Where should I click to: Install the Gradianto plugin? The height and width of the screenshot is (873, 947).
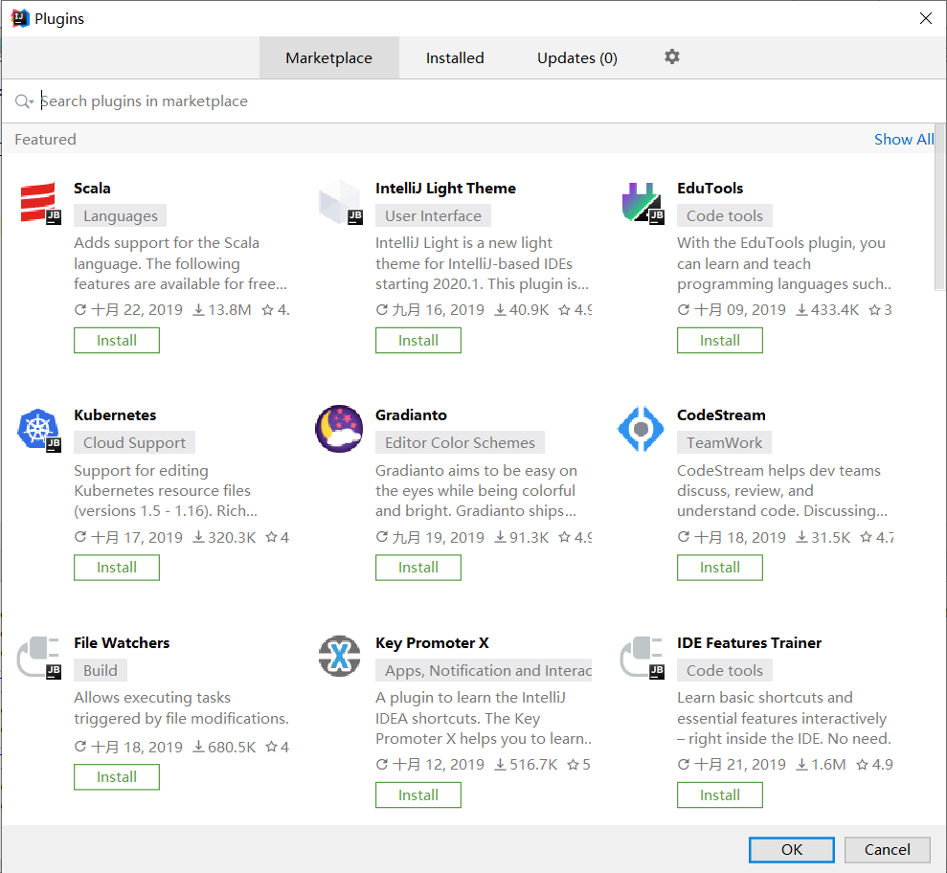click(417, 568)
